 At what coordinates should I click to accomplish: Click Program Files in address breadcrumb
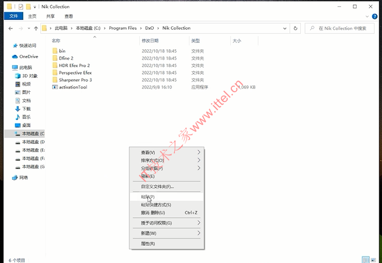(x=123, y=28)
